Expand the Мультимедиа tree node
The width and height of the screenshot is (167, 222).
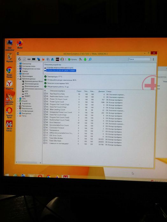coord(18,76)
